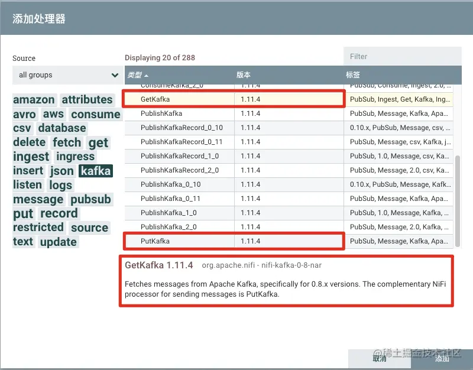
Task: Click the processor list vertical scrollbar thumb
Action: [x=458, y=202]
